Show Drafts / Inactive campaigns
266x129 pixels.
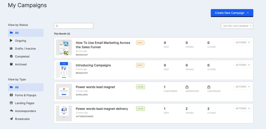click(x=26, y=48)
